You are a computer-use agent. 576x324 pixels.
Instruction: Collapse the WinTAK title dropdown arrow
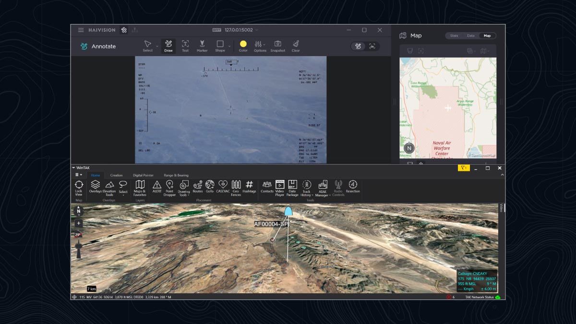coord(73,168)
